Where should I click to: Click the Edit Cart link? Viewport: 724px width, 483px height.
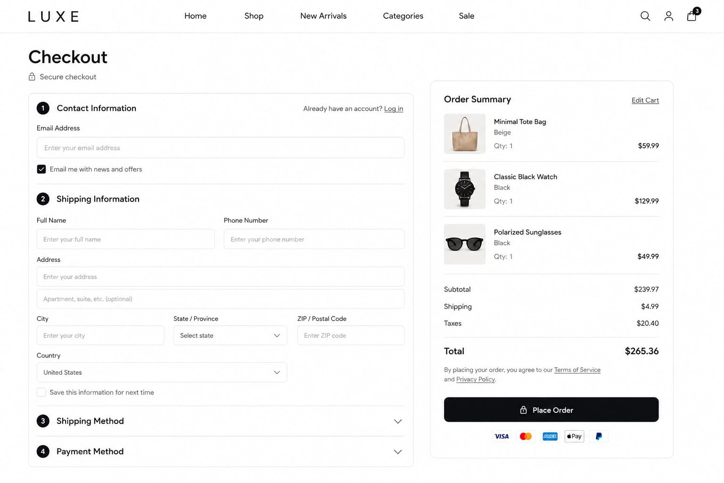pos(645,100)
